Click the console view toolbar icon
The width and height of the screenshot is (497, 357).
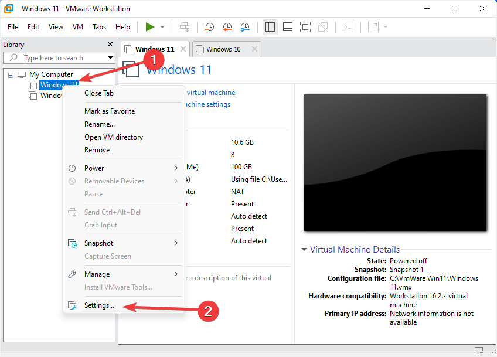(348, 27)
